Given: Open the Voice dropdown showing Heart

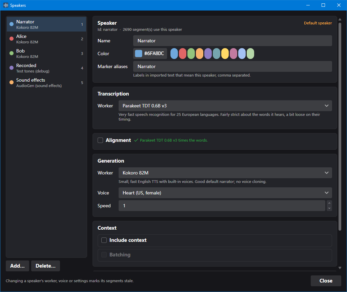Looking at the screenshot, I should point(225,193).
